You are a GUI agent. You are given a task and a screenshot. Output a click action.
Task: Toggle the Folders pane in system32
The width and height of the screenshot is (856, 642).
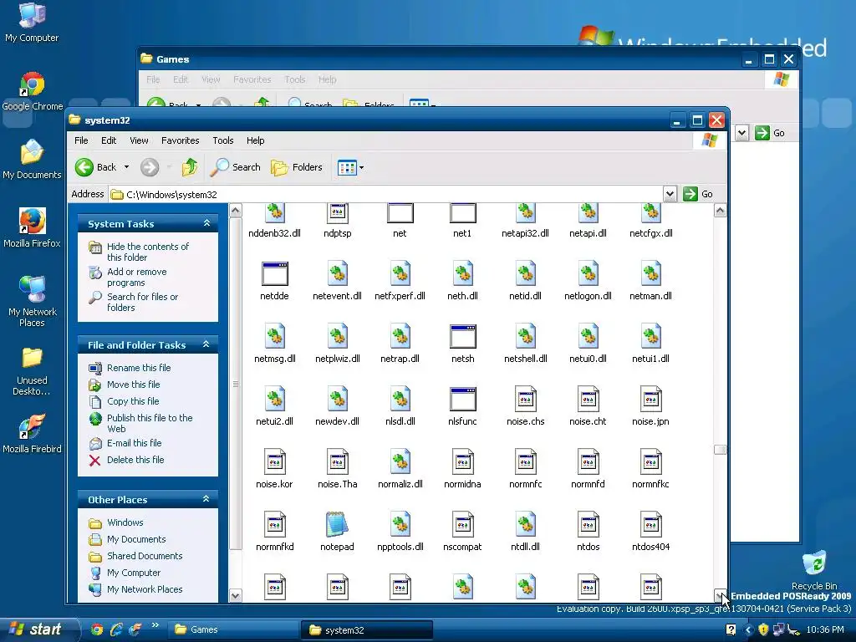coord(297,167)
